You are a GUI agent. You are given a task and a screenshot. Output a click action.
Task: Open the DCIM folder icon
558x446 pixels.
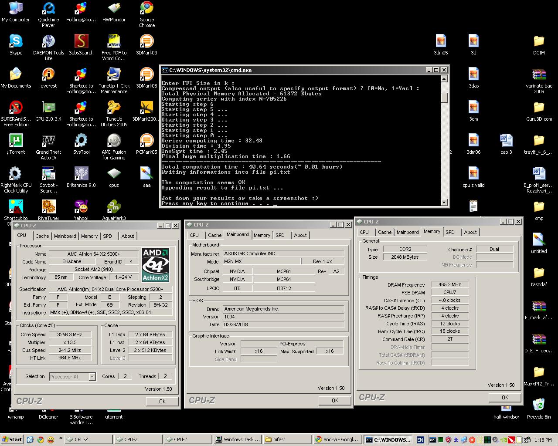539,45
